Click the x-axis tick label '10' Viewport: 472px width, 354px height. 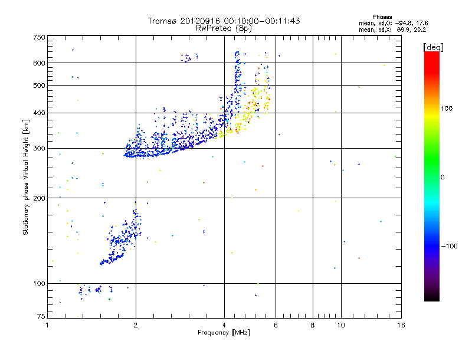pos(341,325)
